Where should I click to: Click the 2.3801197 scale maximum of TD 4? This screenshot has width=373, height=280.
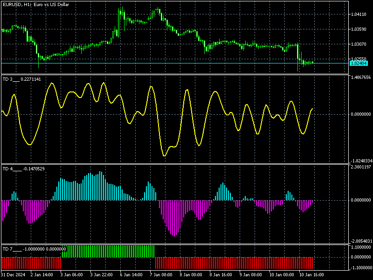361,167
